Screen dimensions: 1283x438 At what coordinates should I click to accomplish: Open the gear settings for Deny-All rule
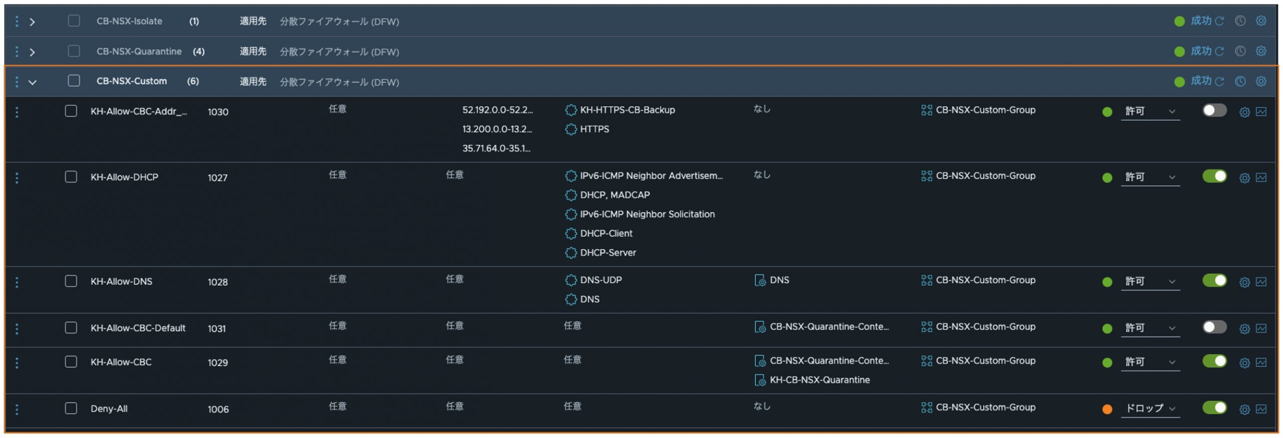click(x=1244, y=409)
